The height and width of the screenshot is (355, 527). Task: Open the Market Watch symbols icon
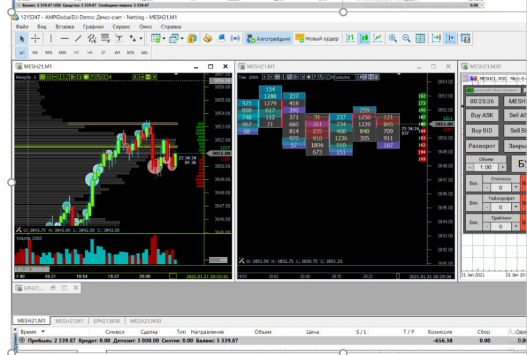[192, 39]
